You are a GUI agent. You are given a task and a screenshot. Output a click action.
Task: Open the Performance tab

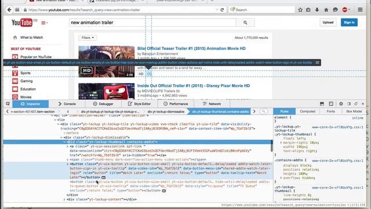(176, 104)
